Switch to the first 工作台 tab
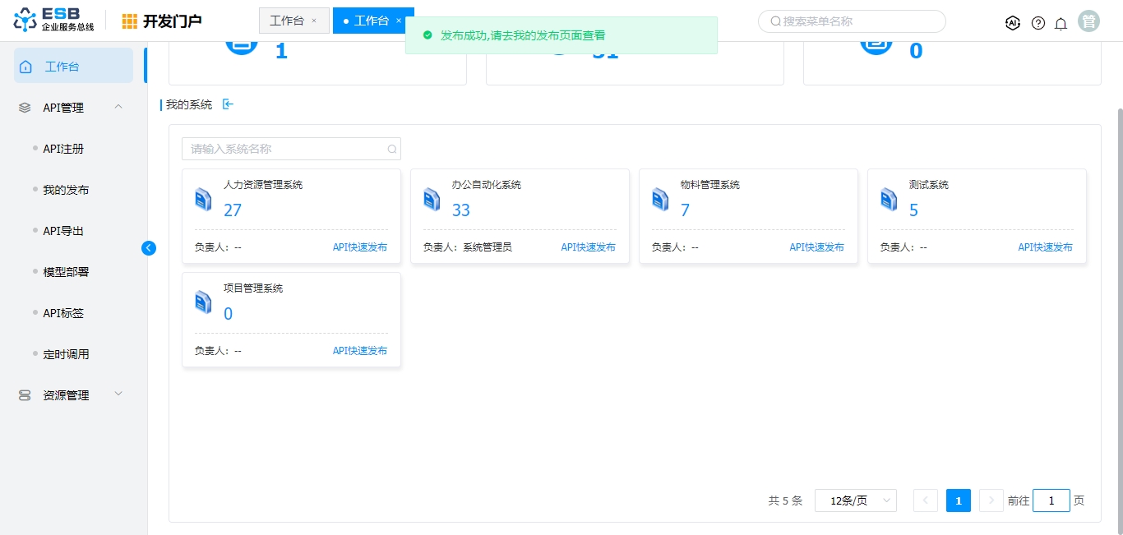The height and width of the screenshot is (535, 1123). tap(287, 21)
